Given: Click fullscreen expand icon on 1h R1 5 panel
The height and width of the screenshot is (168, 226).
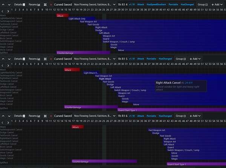Looking at the screenshot, I should pos(45,59).
